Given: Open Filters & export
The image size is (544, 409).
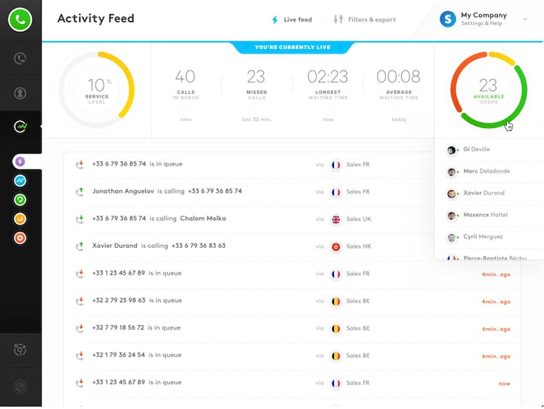Looking at the screenshot, I should (x=365, y=20).
